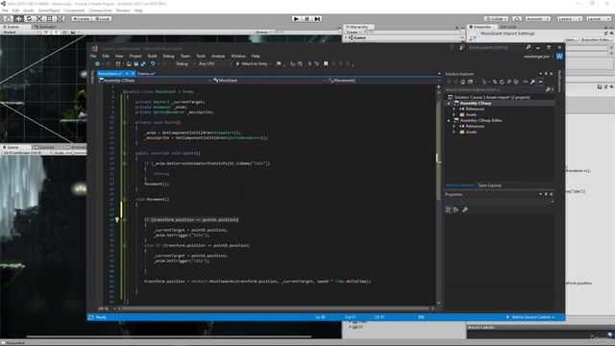Viewport: 615px width, 346px height.
Task: Click Save All toolbar icon
Action: [x=143, y=64]
